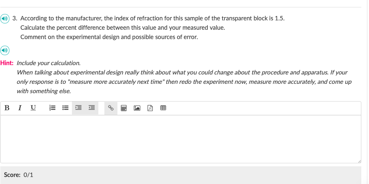This screenshot has height=184, width=369.
Task: Increase indent of text
Action: click(x=78, y=108)
